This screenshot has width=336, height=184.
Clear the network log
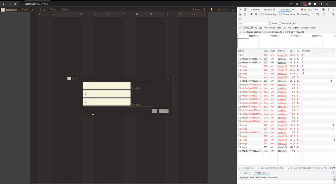(x=245, y=14)
